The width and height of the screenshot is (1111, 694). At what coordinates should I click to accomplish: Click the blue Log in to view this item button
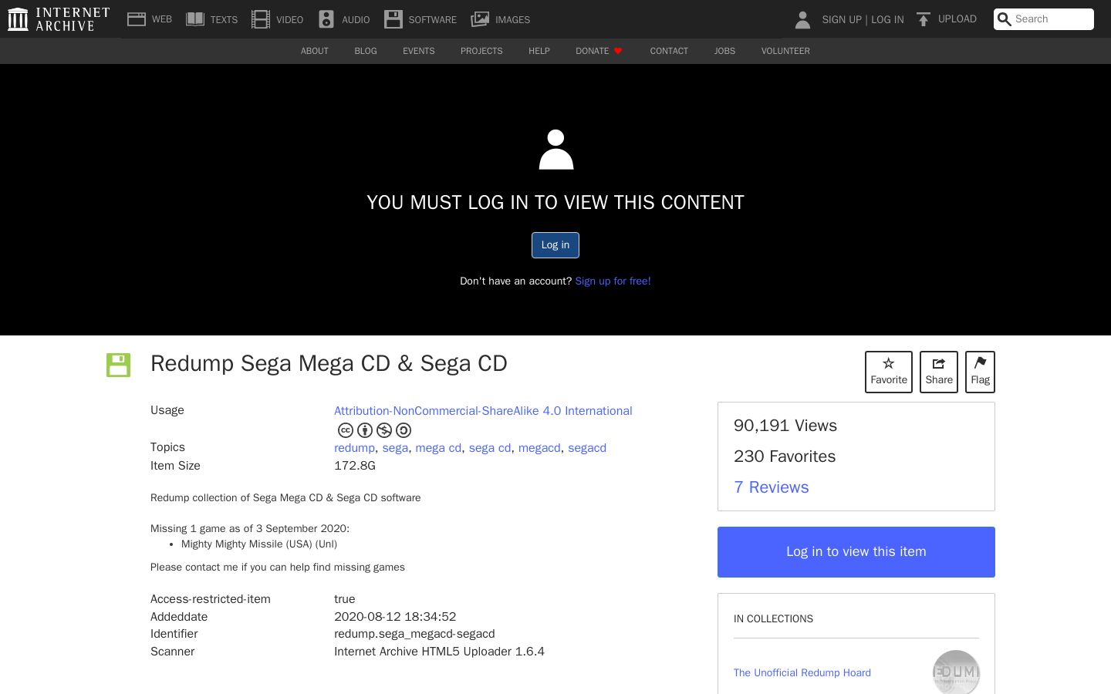[x=856, y=552]
